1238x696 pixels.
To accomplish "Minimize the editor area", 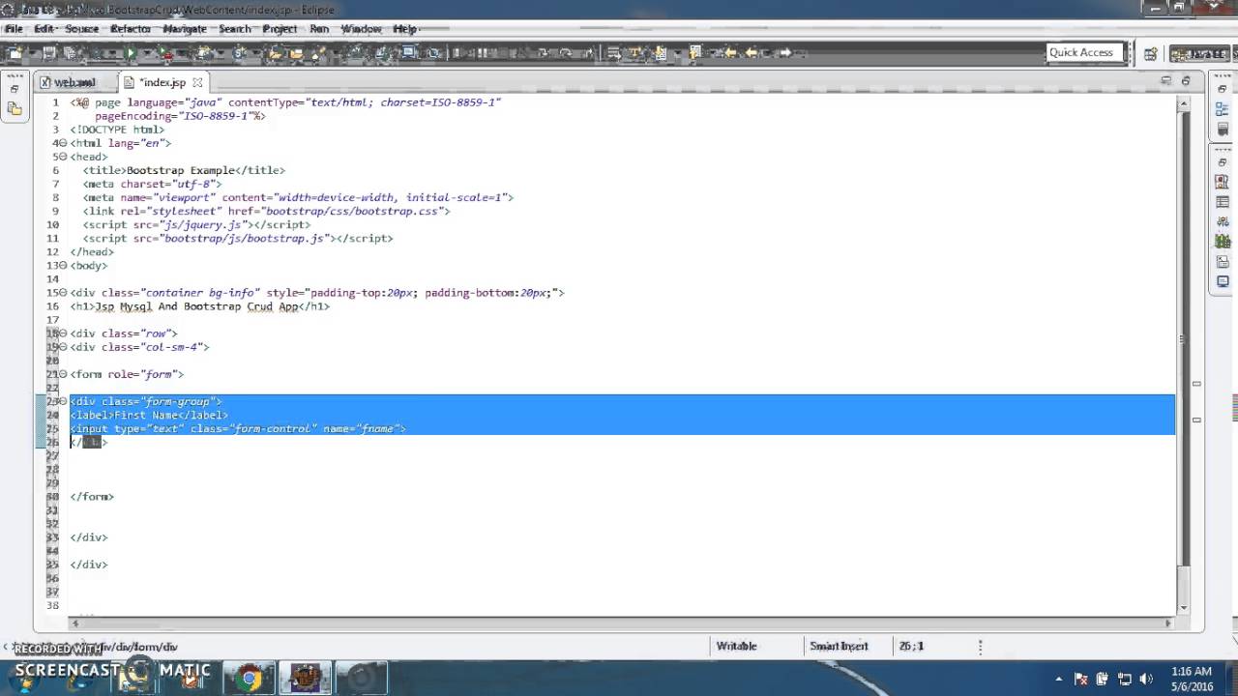I will click(1166, 81).
